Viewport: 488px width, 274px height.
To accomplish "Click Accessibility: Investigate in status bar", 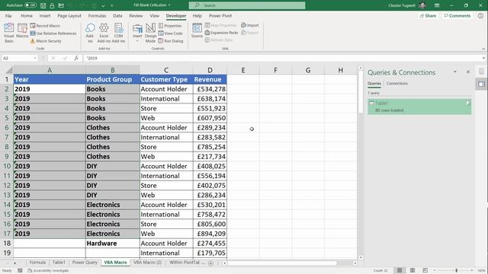I will [48, 271].
